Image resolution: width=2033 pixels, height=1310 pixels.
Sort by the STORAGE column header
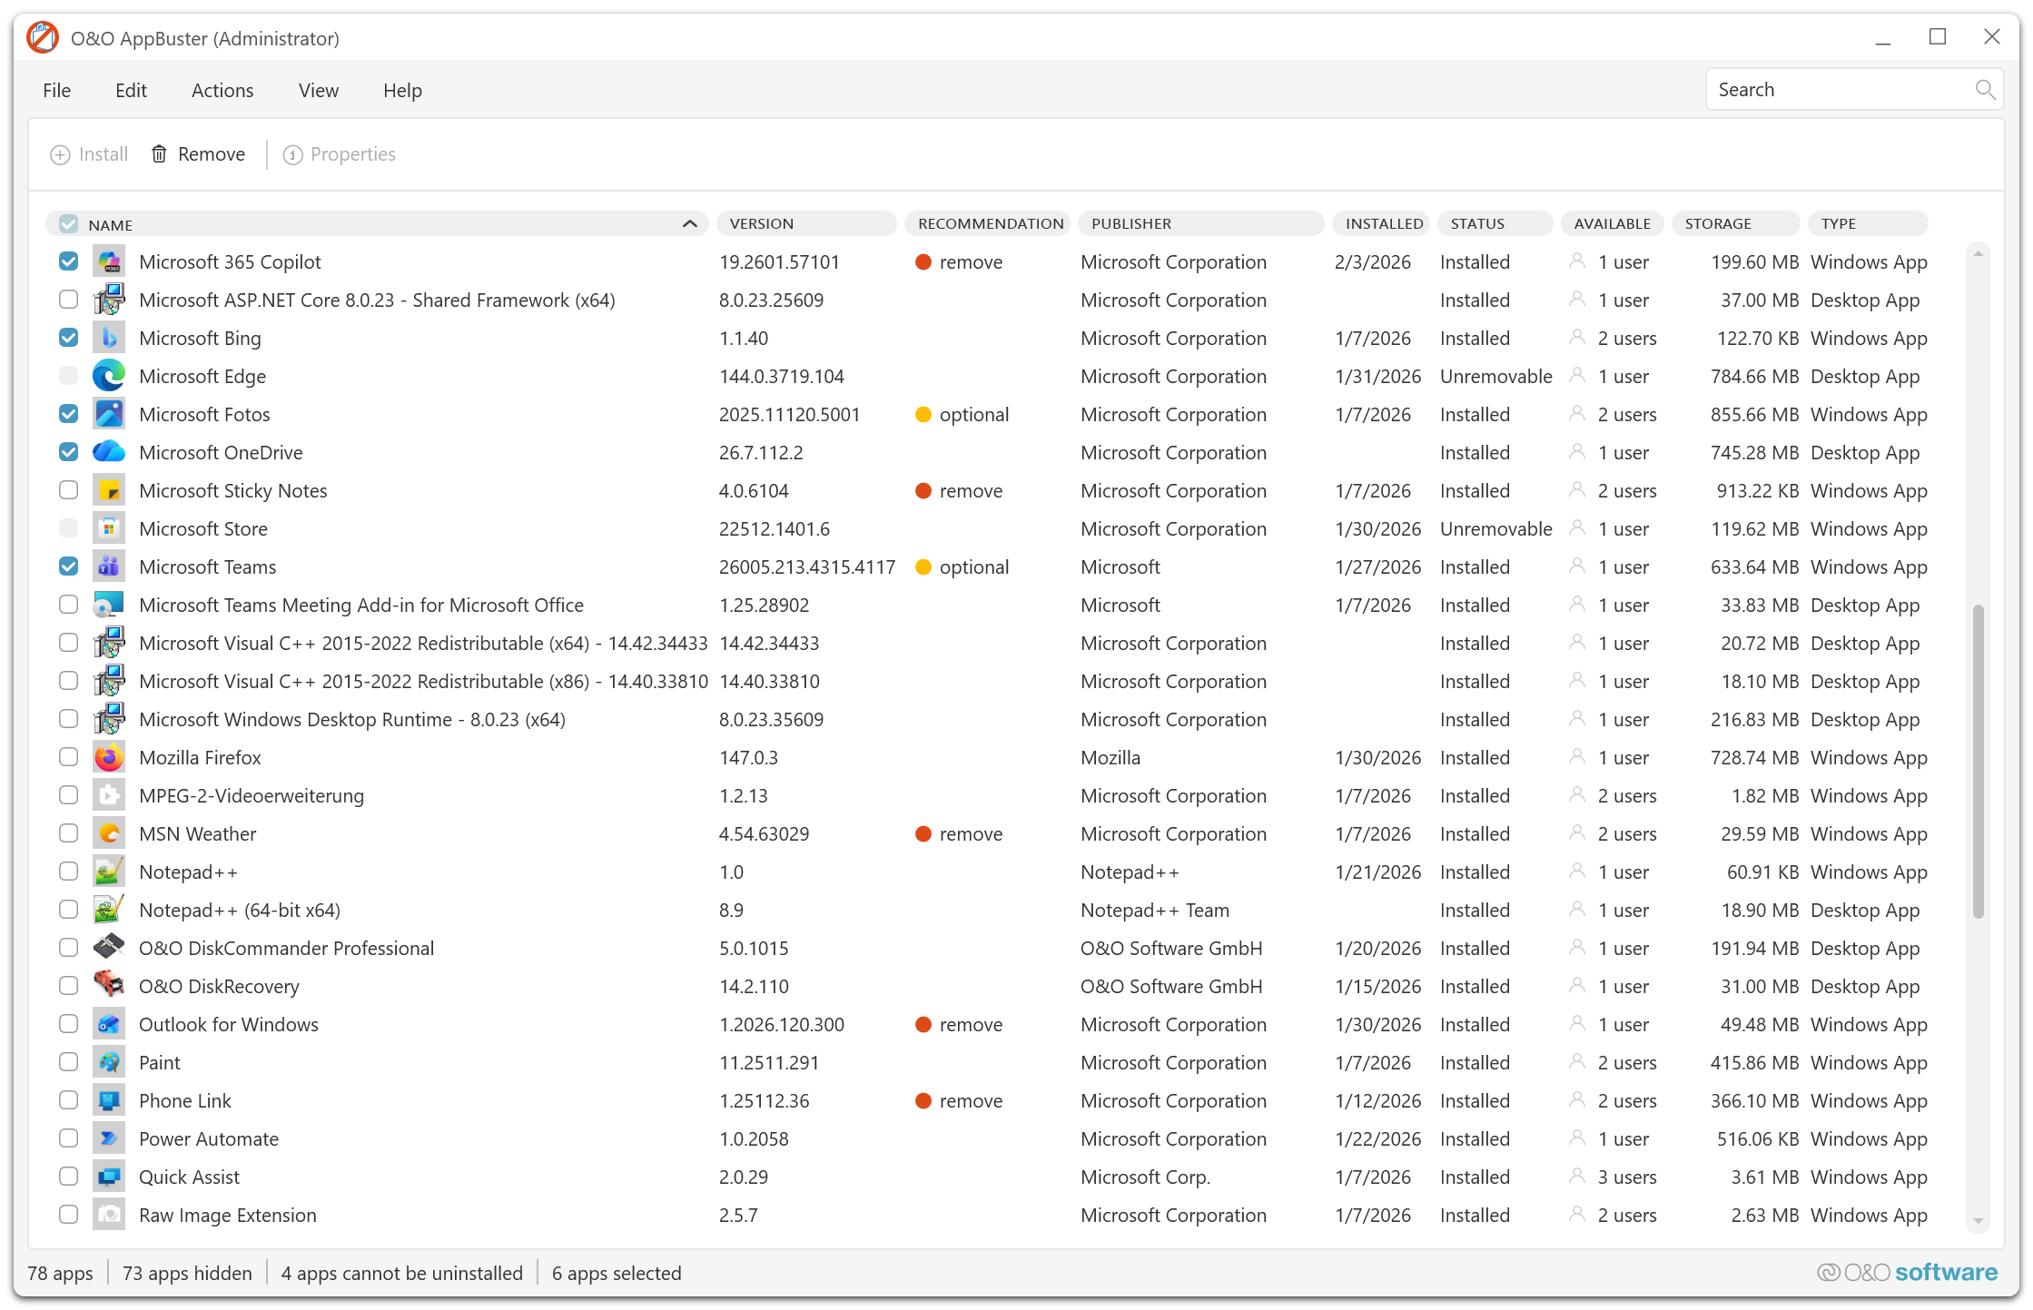coord(1718,223)
